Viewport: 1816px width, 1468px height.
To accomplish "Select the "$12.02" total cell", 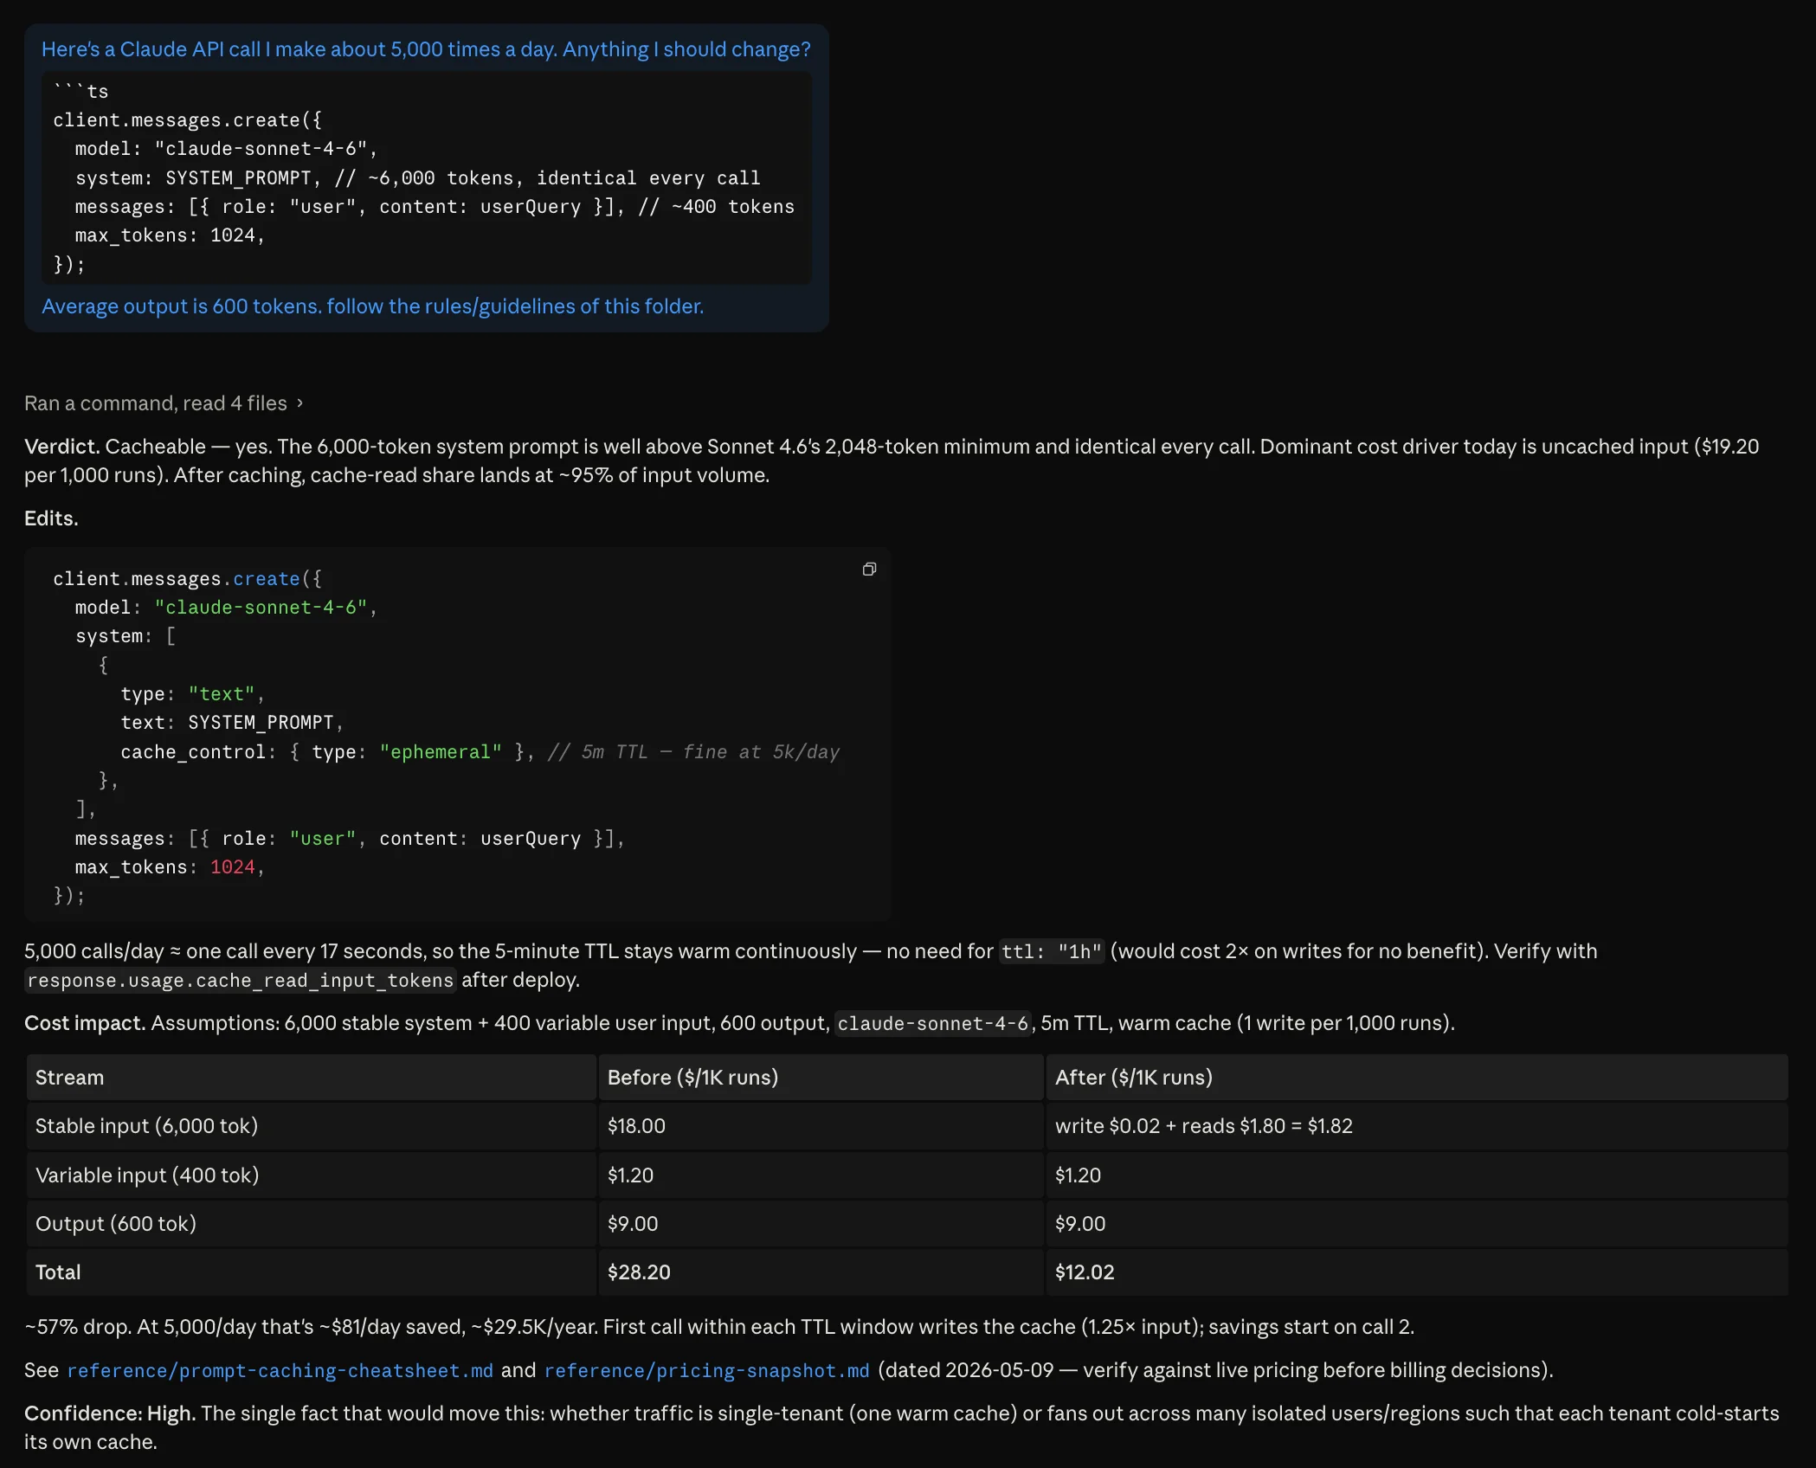I will pyautogui.click(x=1417, y=1272).
